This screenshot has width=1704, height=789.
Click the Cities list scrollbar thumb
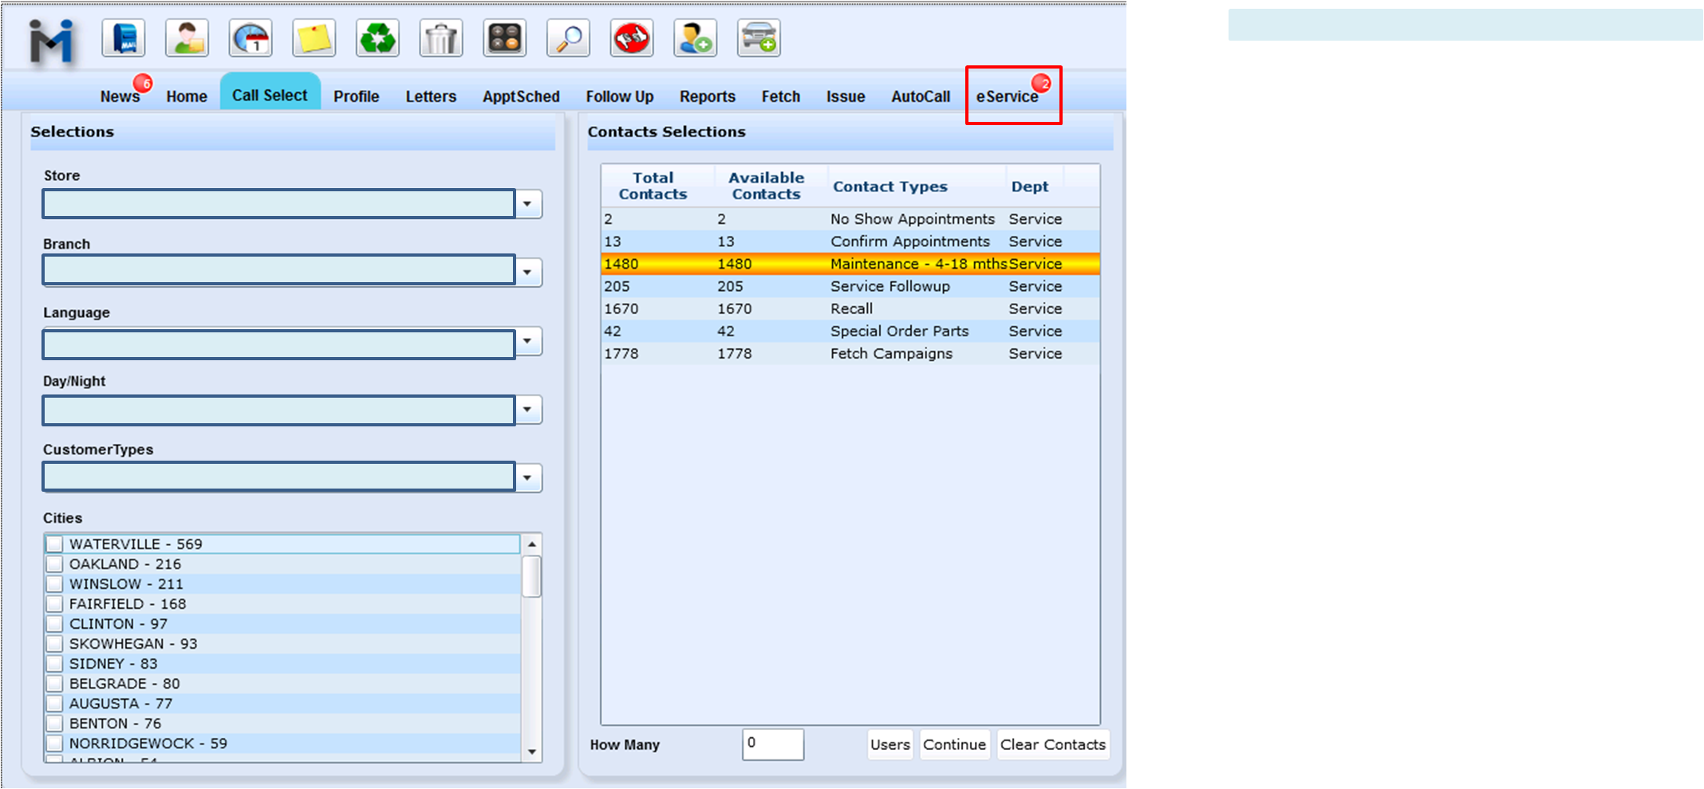[x=531, y=576]
